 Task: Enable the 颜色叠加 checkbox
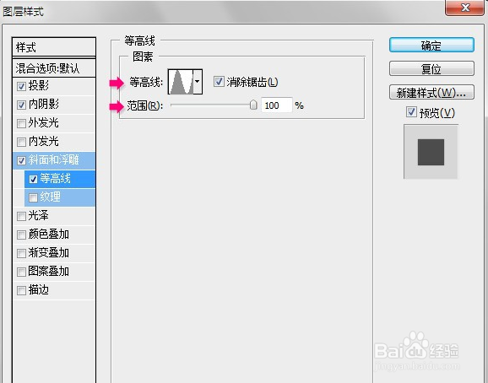[21, 235]
